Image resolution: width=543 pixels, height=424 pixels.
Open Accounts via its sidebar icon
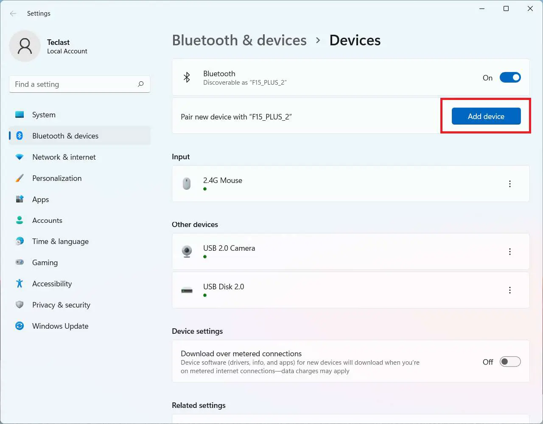[x=20, y=220]
